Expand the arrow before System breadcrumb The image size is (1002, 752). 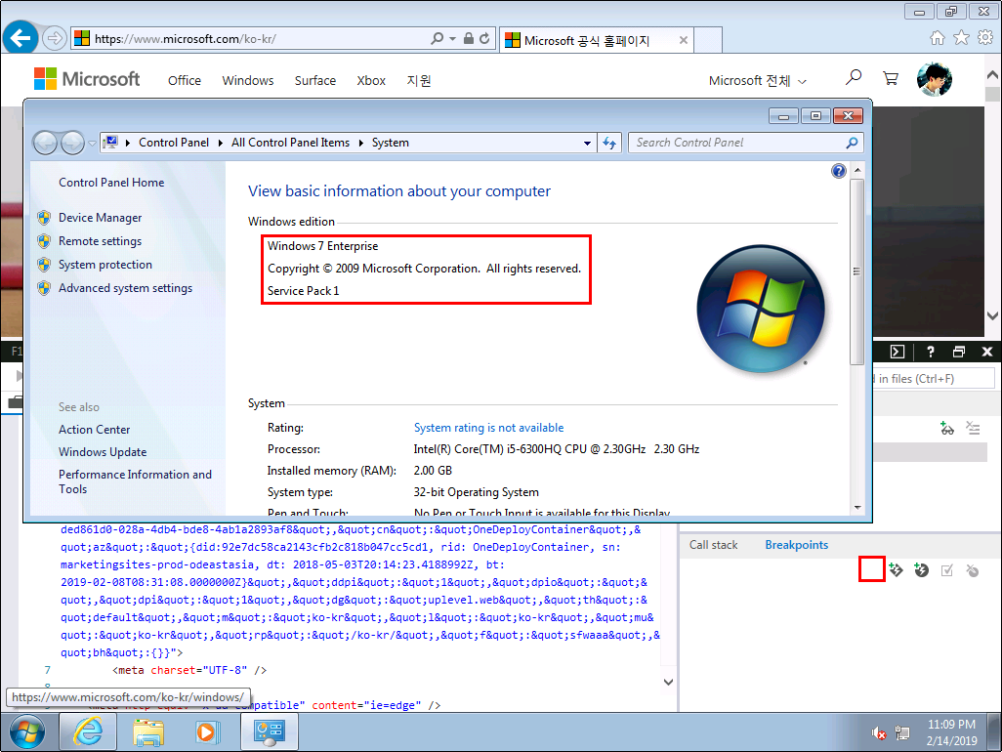point(361,143)
